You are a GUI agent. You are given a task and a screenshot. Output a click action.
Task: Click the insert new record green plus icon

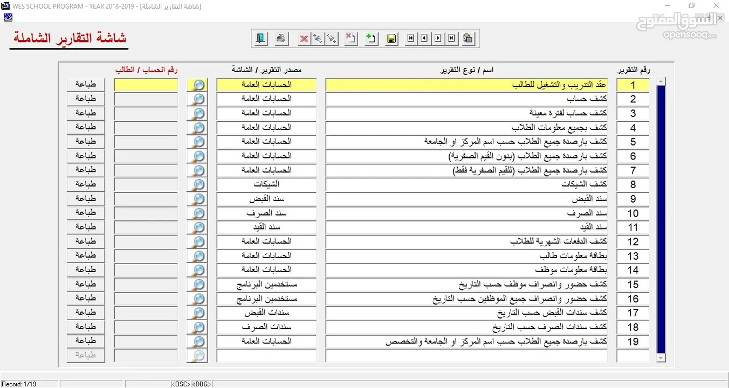tap(371, 38)
